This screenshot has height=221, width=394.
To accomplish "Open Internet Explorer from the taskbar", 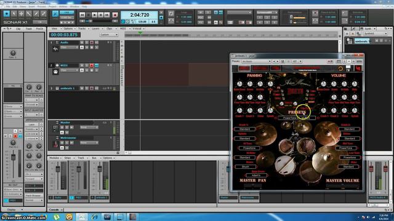I will click(94, 217).
